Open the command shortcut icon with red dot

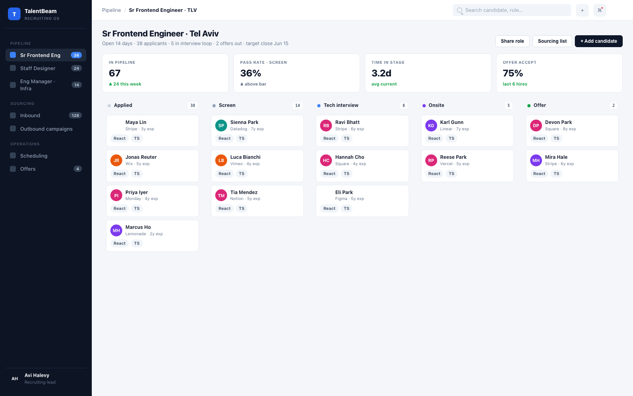pos(600,10)
